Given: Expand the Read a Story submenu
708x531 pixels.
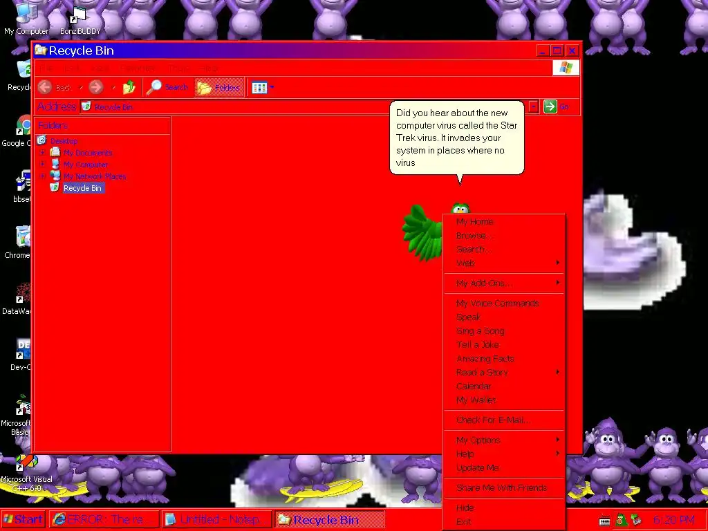Looking at the screenshot, I should click(x=504, y=373).
